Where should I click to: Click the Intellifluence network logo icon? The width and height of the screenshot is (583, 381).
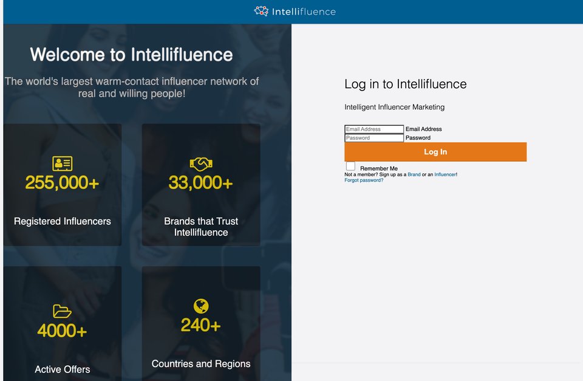[x=261, y=11]
